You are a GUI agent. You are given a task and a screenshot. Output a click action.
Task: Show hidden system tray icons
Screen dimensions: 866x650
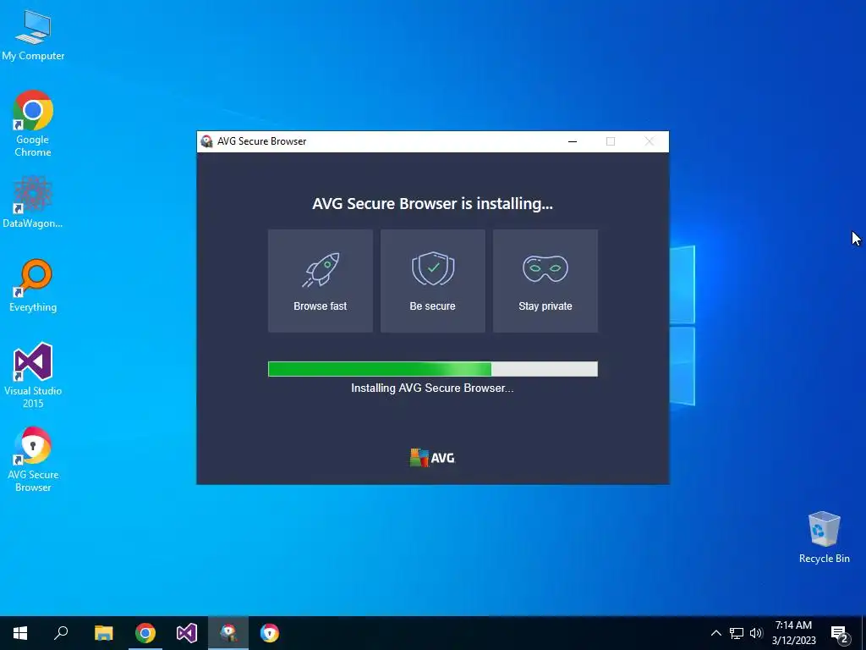click(715, 633)
